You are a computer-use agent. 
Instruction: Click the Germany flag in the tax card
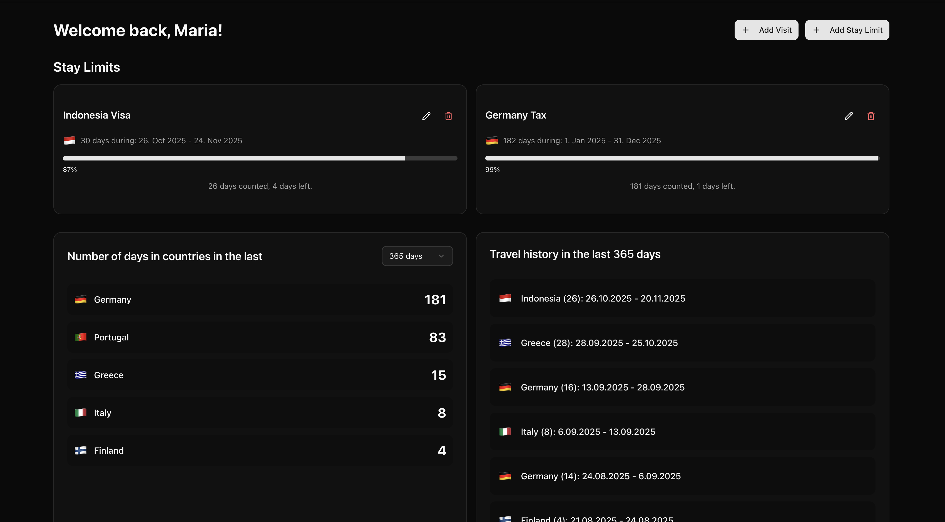492,140
